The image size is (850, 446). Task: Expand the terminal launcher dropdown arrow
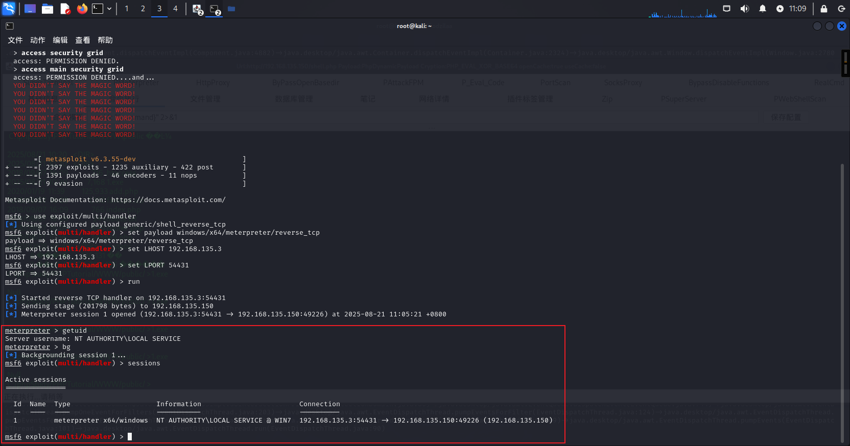[109, 9]
